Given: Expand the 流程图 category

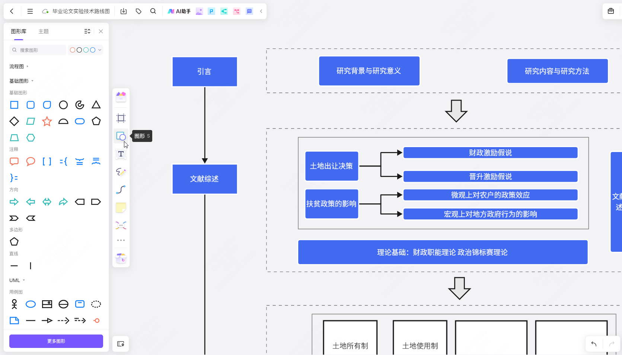Looking at the screenshot, I should 19,66.
